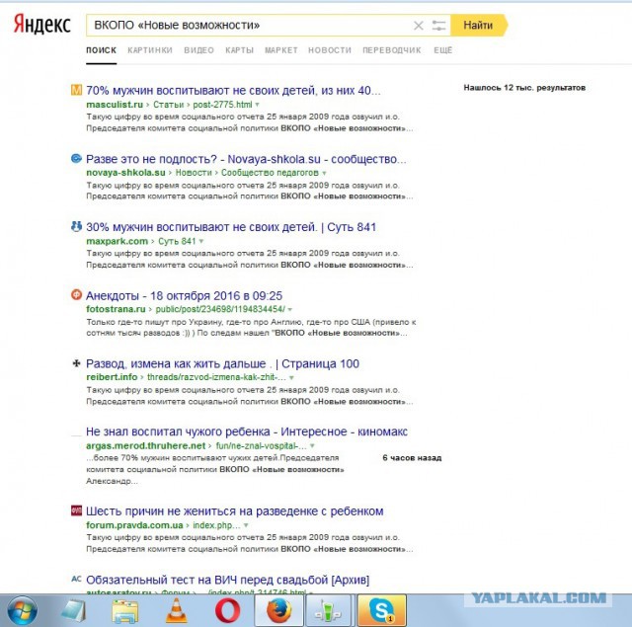Open the ПЕРЕВОДЧИК tab
The width and height of the screenshot is (632, 627).
392,50
